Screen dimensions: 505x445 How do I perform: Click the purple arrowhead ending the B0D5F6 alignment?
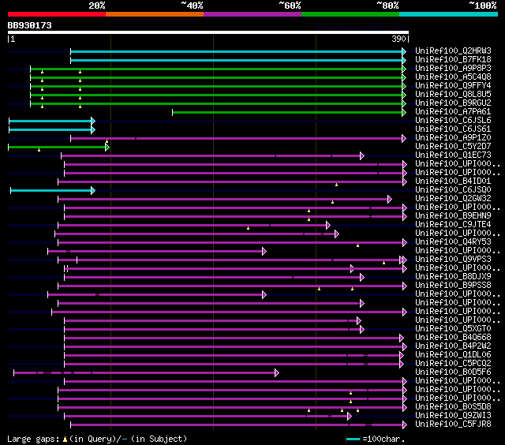pos(277,373)
